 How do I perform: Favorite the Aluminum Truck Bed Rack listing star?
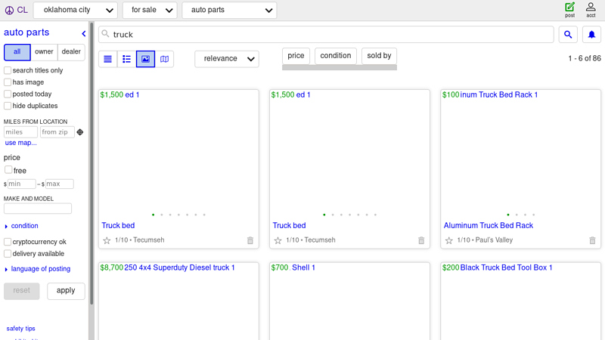tap(449, 240)
